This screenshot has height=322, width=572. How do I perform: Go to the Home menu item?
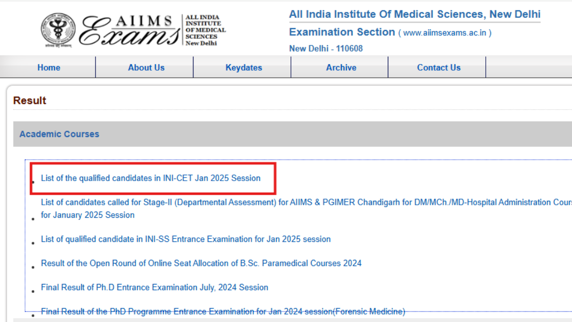point(49,68)
